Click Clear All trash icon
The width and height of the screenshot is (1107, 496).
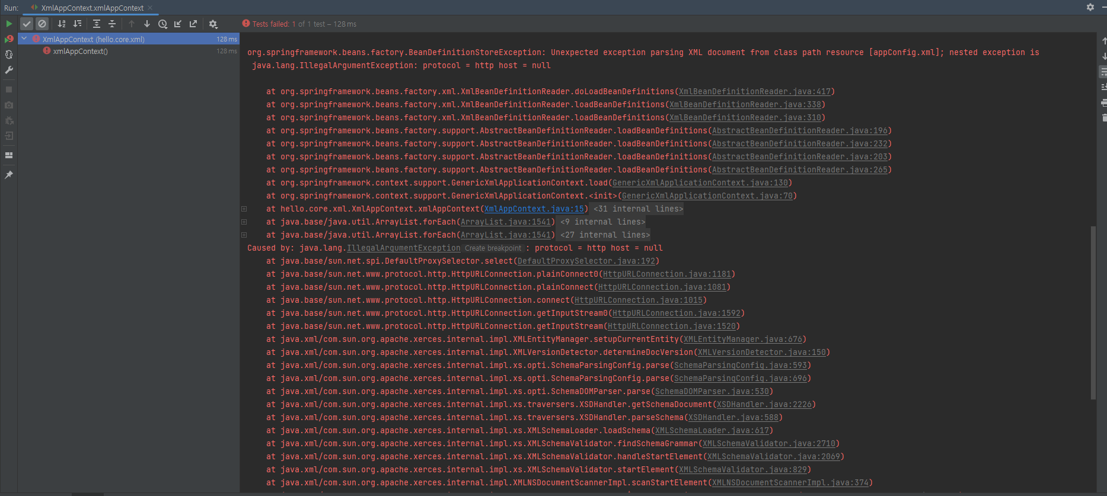coord(1104,118)
